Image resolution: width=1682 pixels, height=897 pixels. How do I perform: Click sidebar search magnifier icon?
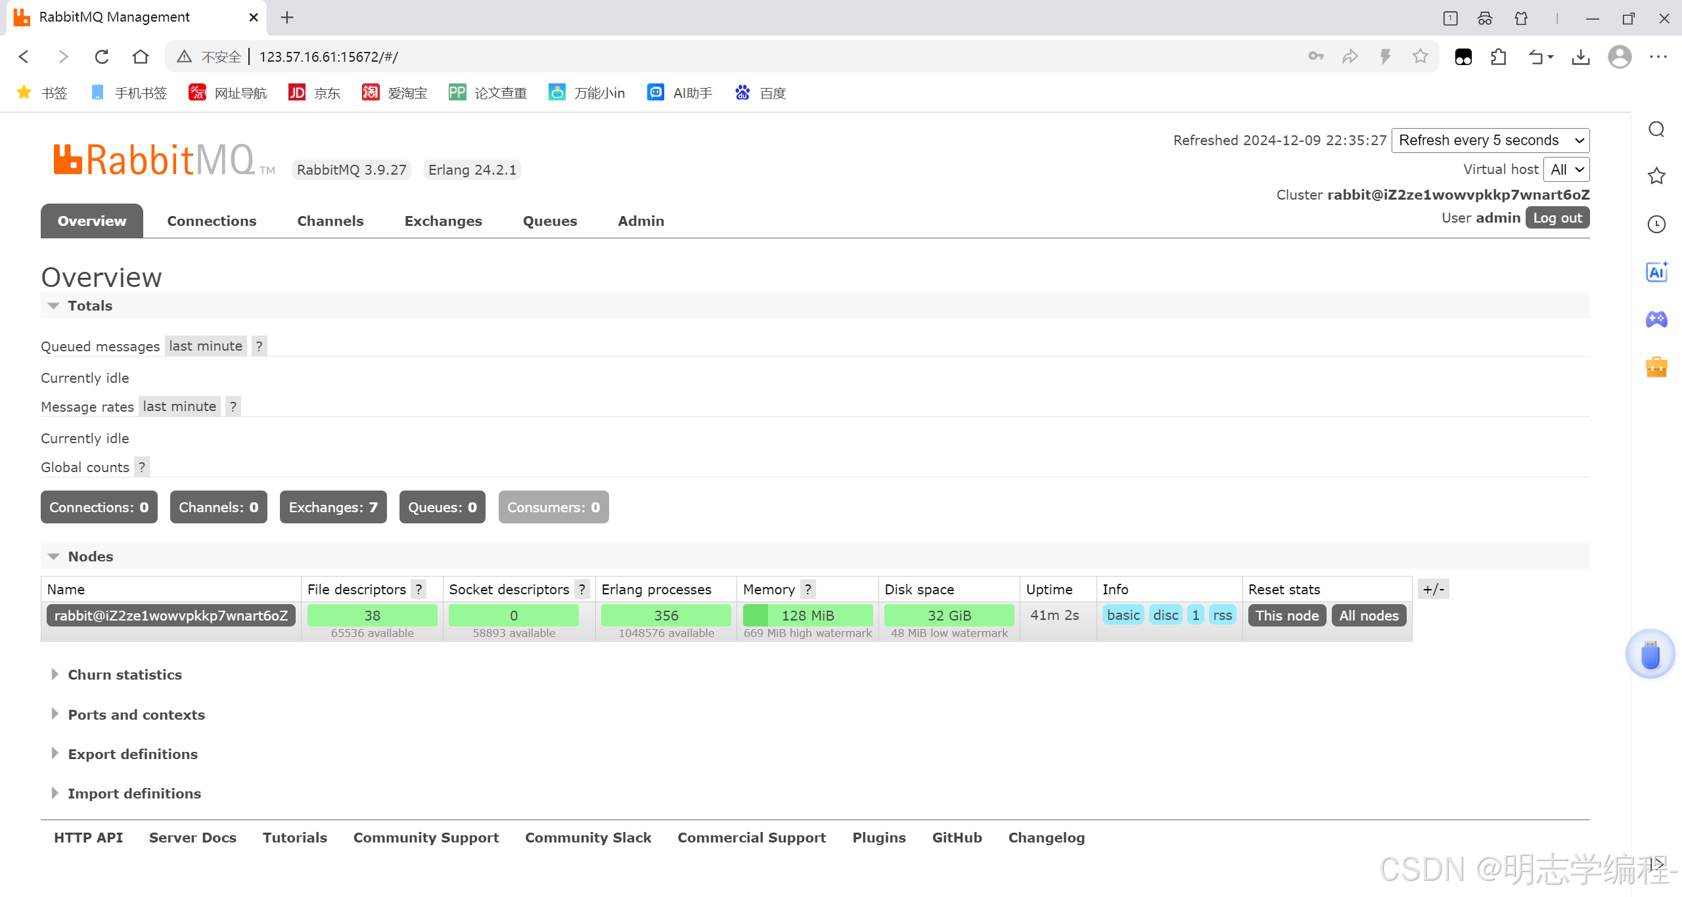click(x=1656, y=129)
